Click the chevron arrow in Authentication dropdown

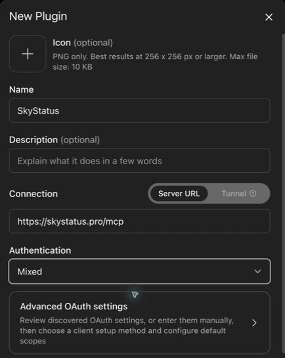tap(257, 271)
